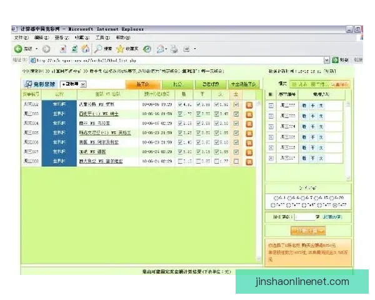Open the 收藏 (Favorites) menu
This screenshot has height=300, width=375.
[x=82, y=37]
